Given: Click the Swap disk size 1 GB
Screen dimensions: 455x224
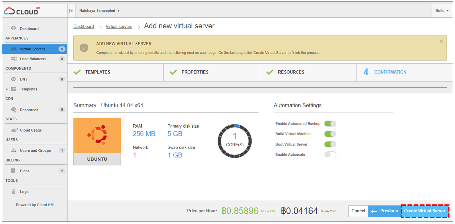Looking at the screenshot, I should [175, 155].
